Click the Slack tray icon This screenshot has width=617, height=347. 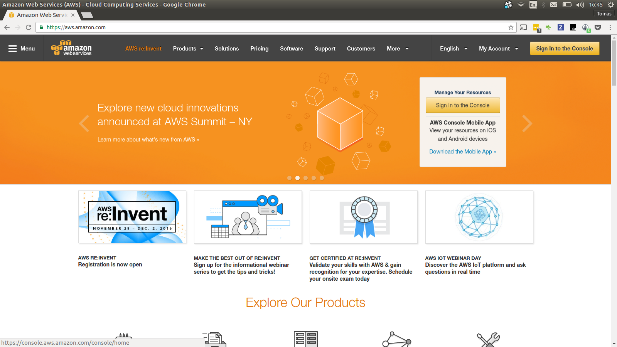[508, 5]
